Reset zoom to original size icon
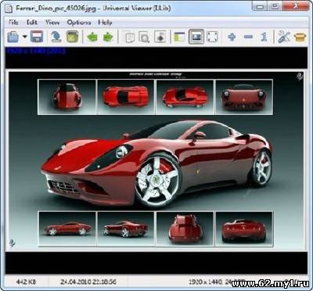The width and height of the screenshot is (313, 291). coord(264,37)
